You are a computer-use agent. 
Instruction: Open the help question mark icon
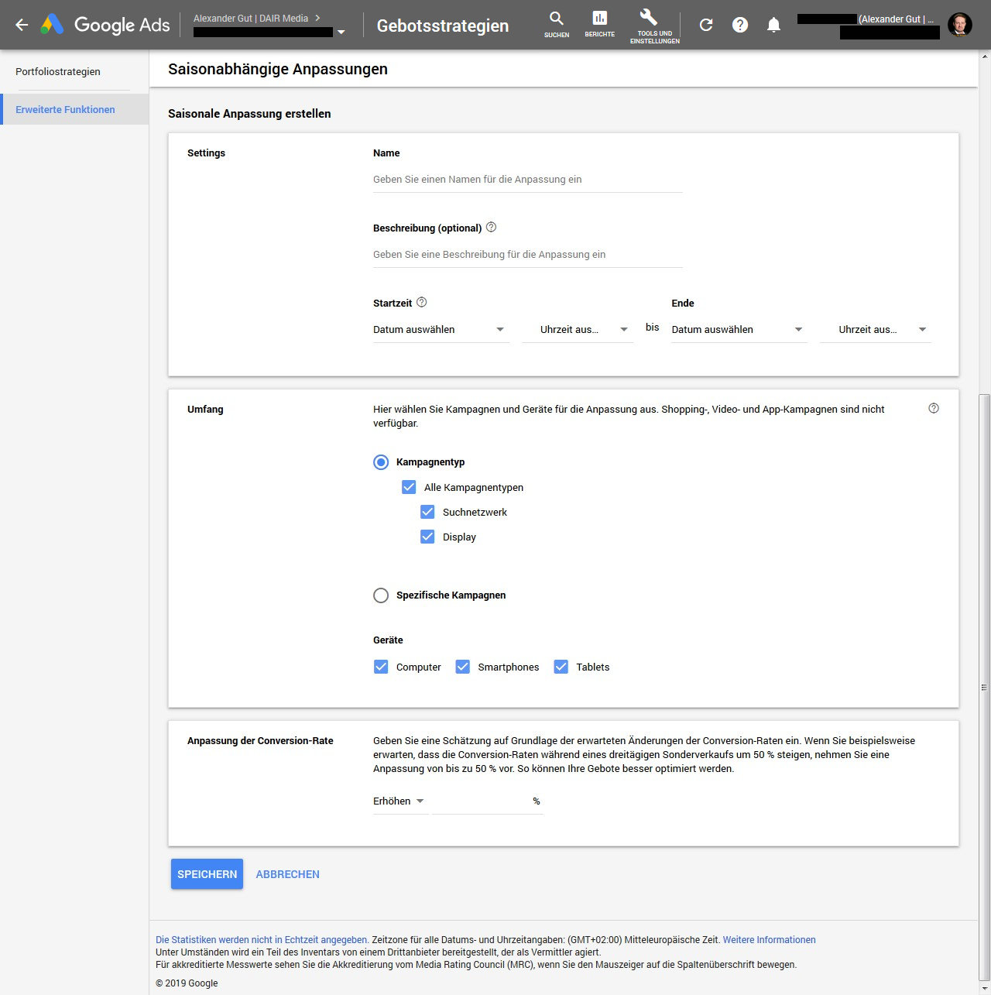tap(740, 25)
